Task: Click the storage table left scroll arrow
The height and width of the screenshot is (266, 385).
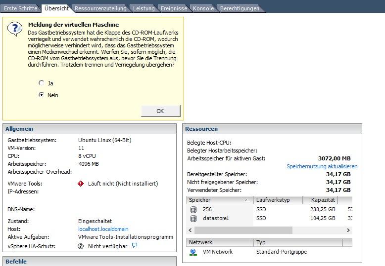Action: (x=190, y=230)
